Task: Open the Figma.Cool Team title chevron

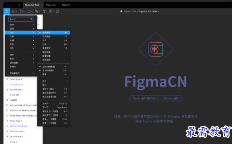Action: coord(159,11)
